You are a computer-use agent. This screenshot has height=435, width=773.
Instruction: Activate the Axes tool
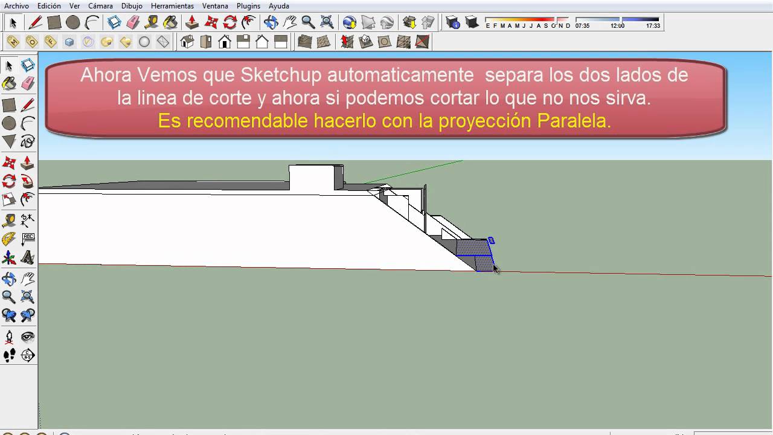point(9,259)
